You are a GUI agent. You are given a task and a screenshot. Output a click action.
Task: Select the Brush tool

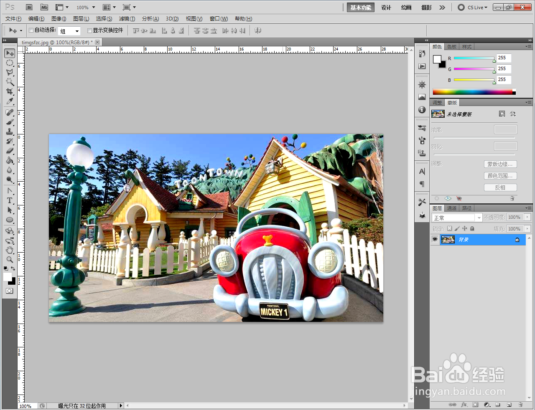pyautogui.click(x=10, y=122)
